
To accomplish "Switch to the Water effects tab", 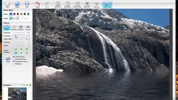I will pos(7,28).
